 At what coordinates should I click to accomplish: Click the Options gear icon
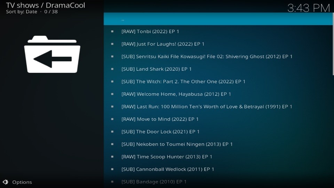click(x=5, y=182)
